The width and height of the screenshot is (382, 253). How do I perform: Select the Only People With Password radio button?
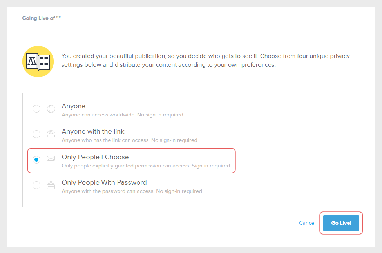[36, 185]
